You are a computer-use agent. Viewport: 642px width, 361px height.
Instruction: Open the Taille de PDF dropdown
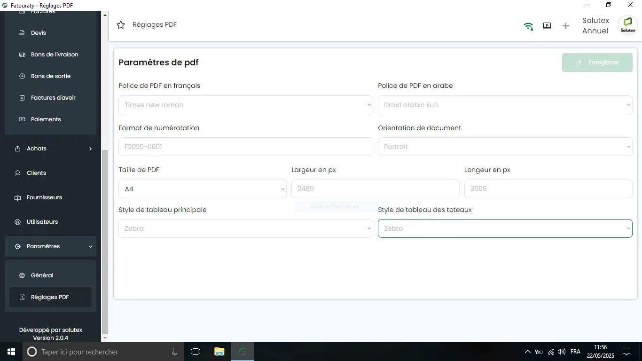pyautogui.click(x=202, y=189)
